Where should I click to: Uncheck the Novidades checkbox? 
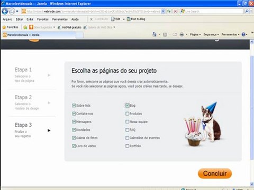[74, 130]
